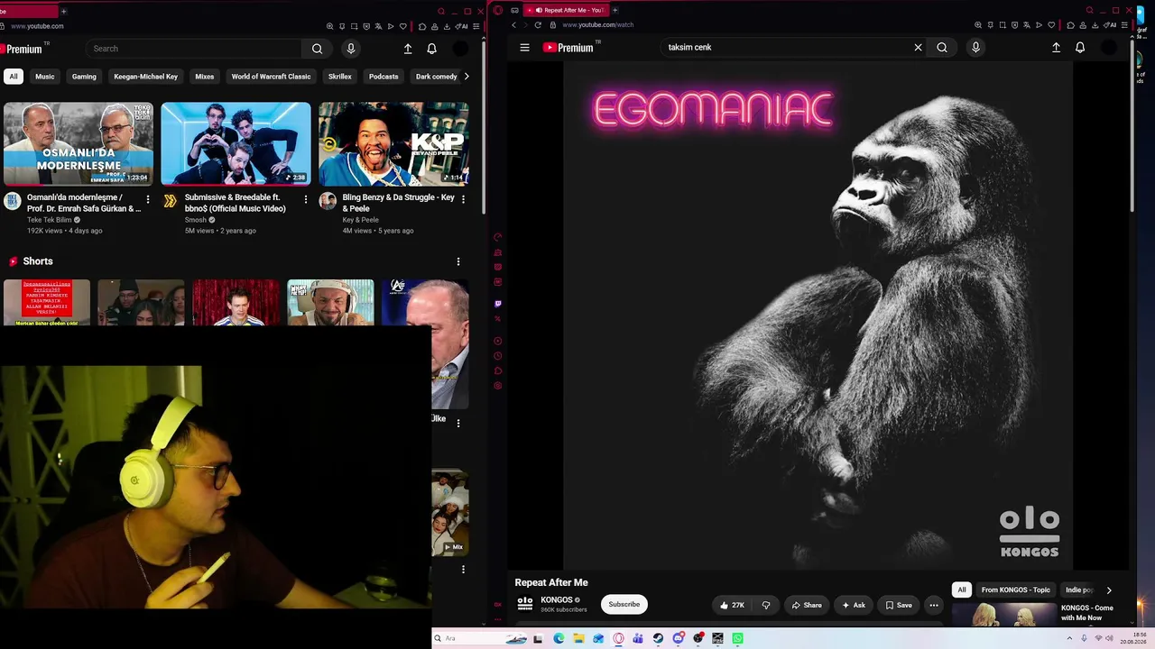Open more options for Bling Benzy video
The image size is (1155, 649).
coord(463,199)
